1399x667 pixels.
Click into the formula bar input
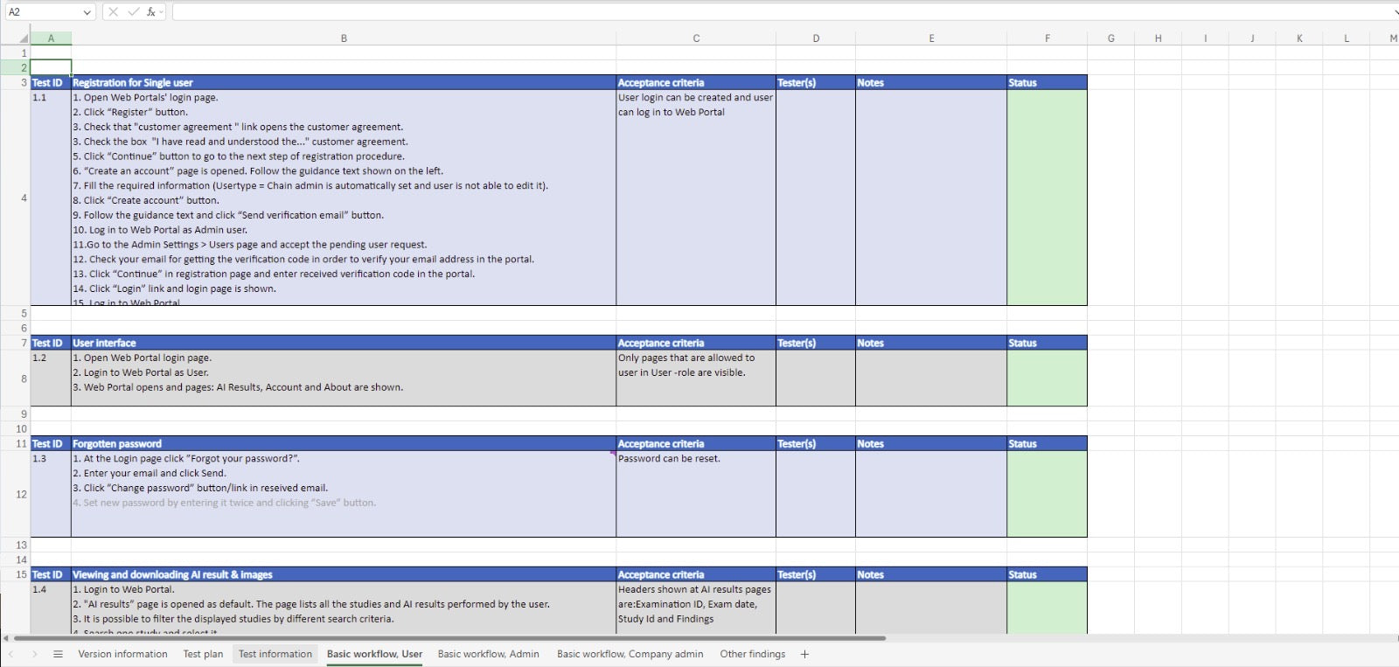point(783,12)
